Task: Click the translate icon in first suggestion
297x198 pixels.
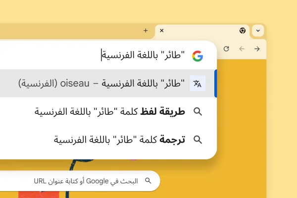Action: click(x=198, y=84)
